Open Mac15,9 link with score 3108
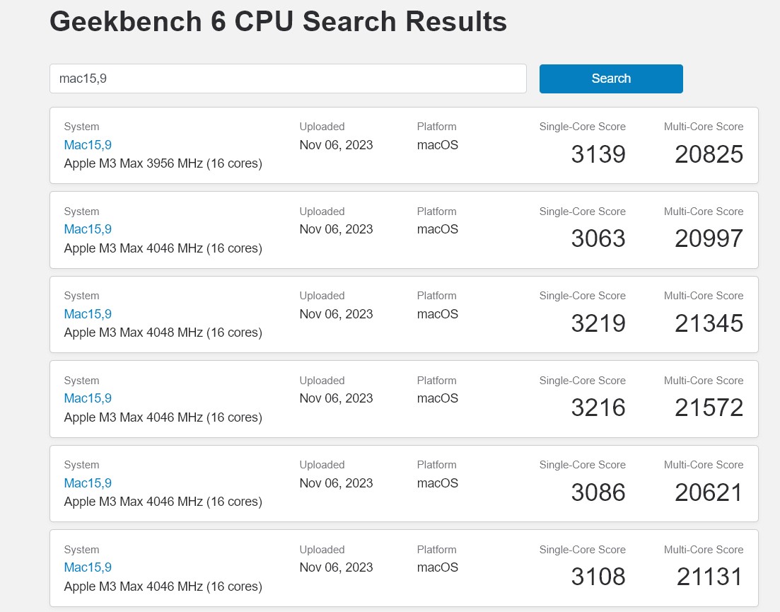 point(88,567)
